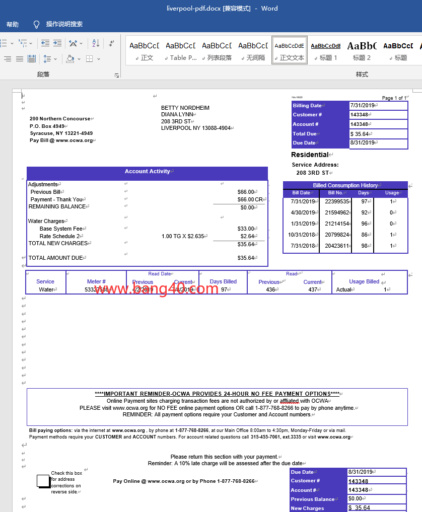
Task: Click the Current read value 437
Action: (313, 289)
